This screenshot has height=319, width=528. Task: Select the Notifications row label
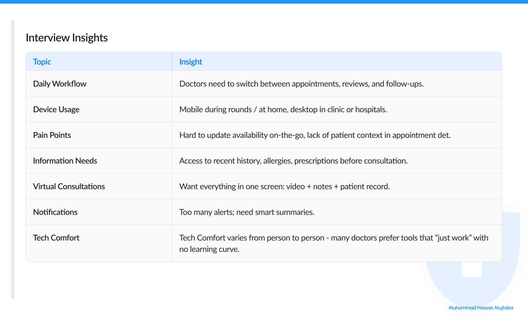click(x=55, y=212)
